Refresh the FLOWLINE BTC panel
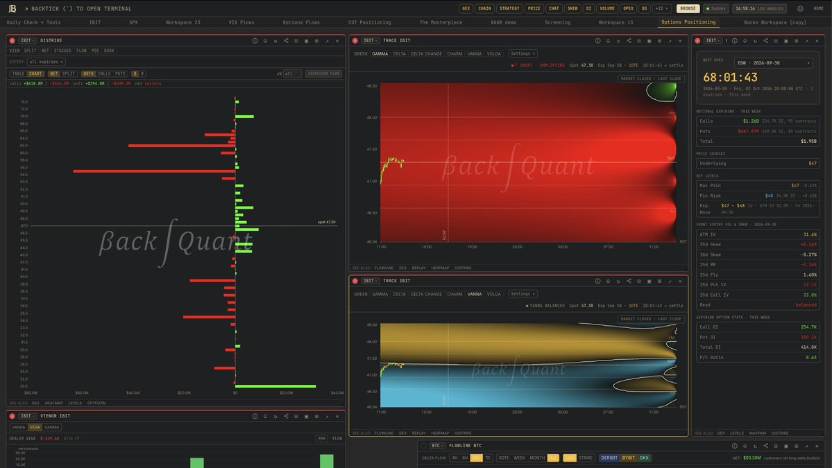 [x=755, y=446]
